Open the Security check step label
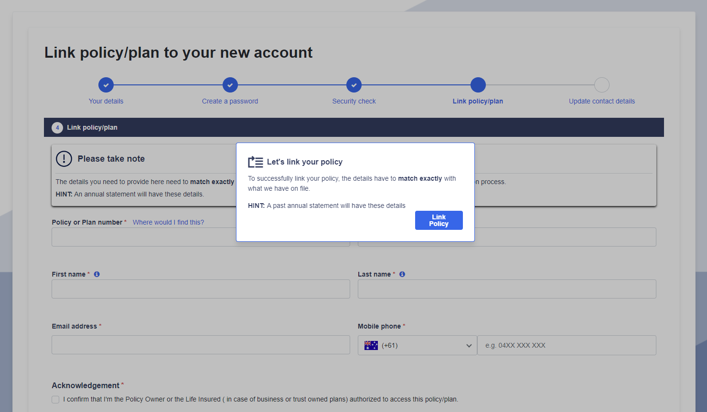This screenshot has height=412, width=707. coord(354,101)
